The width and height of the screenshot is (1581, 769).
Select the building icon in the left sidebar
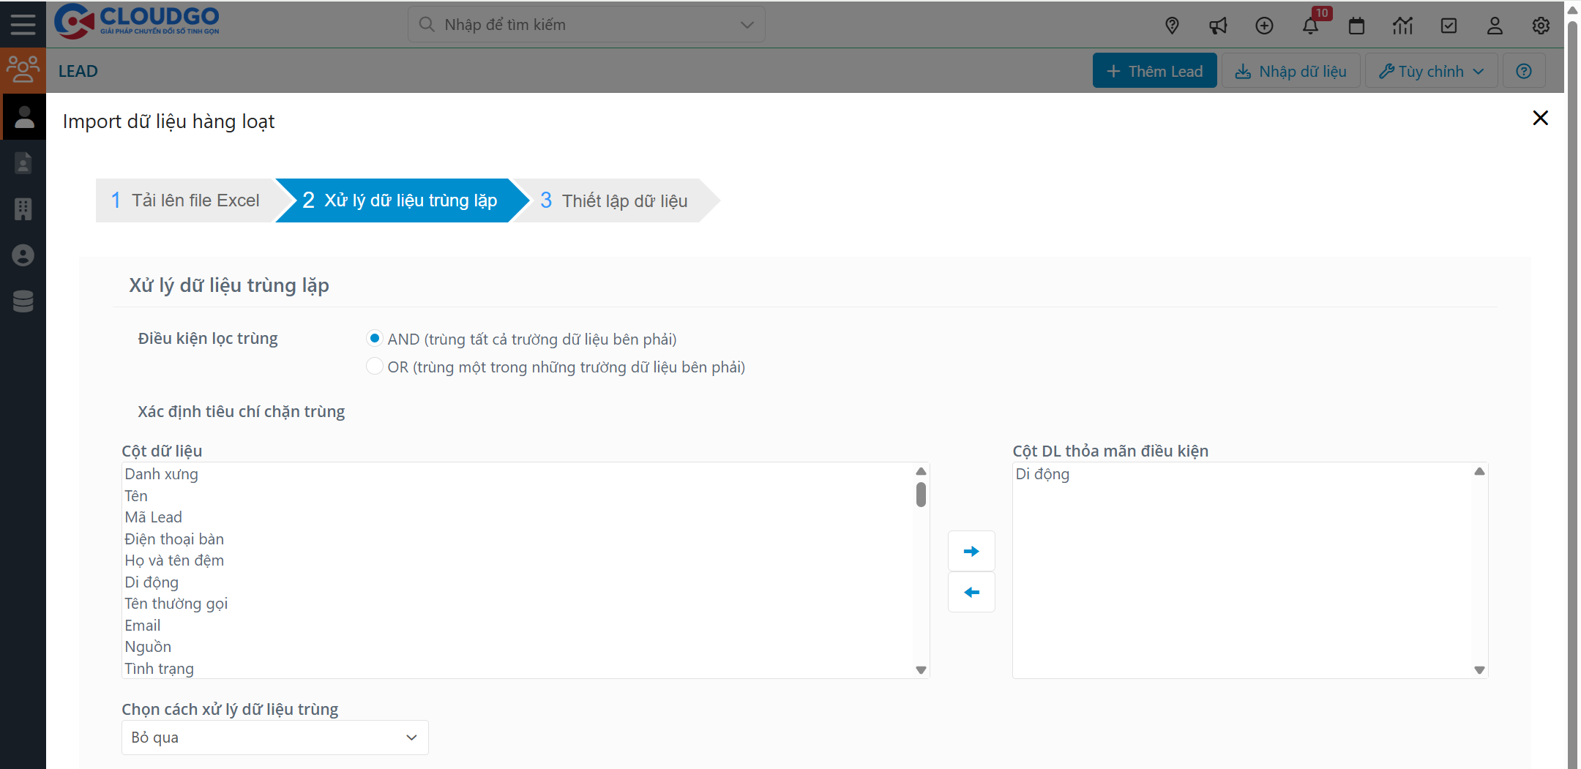[x=23, y=209]
